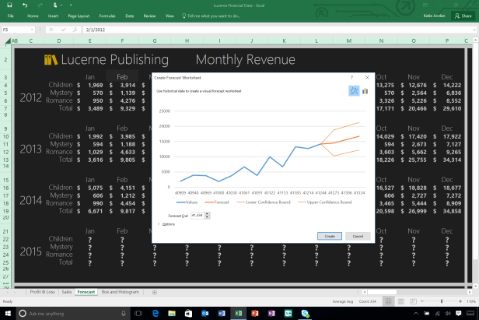
Task: Click Cortana Ask me anything search box
Action: [74, 313]
